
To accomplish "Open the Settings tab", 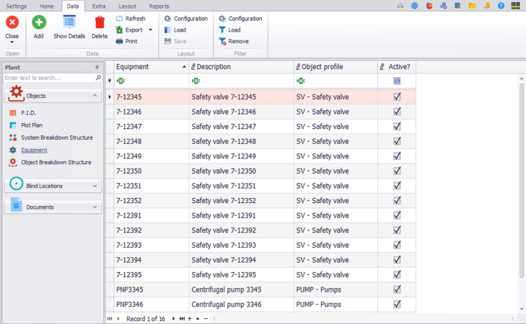I will [x=17, y=6].
